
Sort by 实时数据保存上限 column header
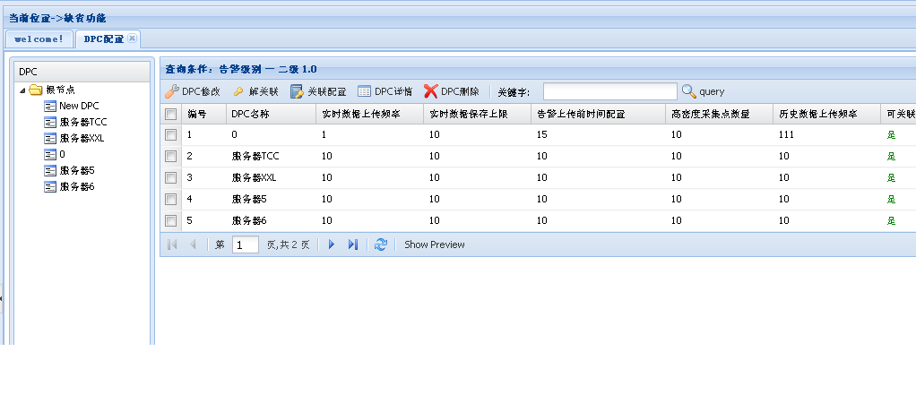tap(478, 114)
